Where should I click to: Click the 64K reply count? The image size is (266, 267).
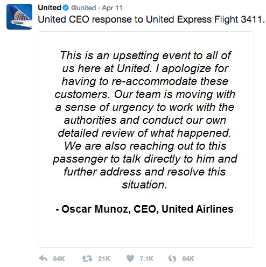[x=59, y=259]
